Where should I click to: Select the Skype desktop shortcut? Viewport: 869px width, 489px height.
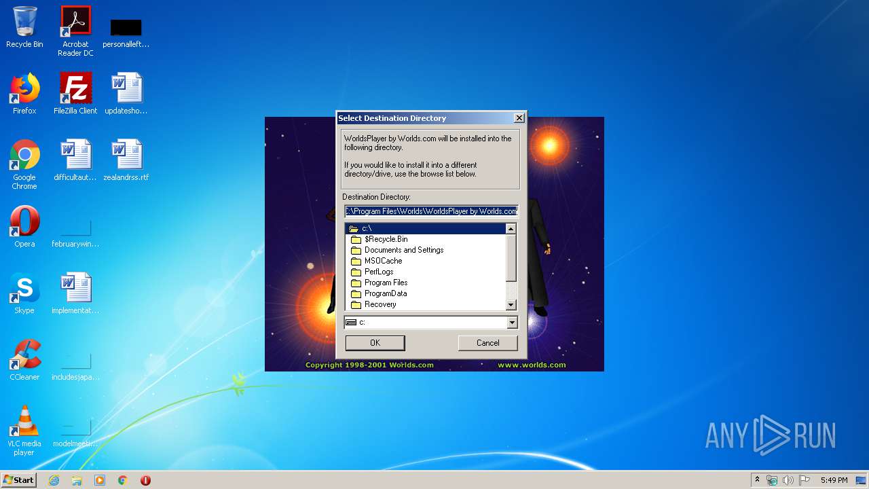(x=24, y=293)
